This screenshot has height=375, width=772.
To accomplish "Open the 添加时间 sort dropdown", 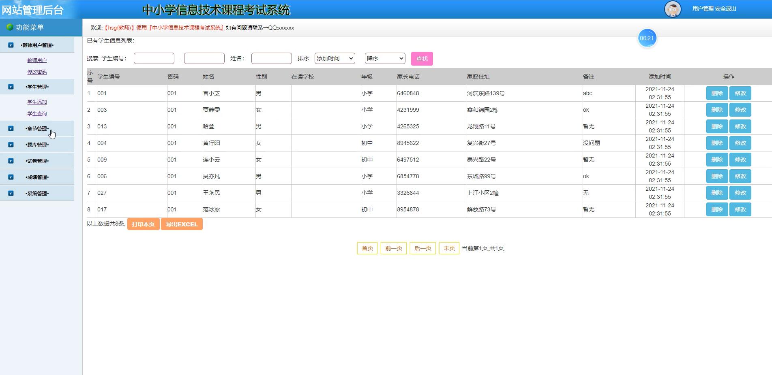I will coord(335,58).
